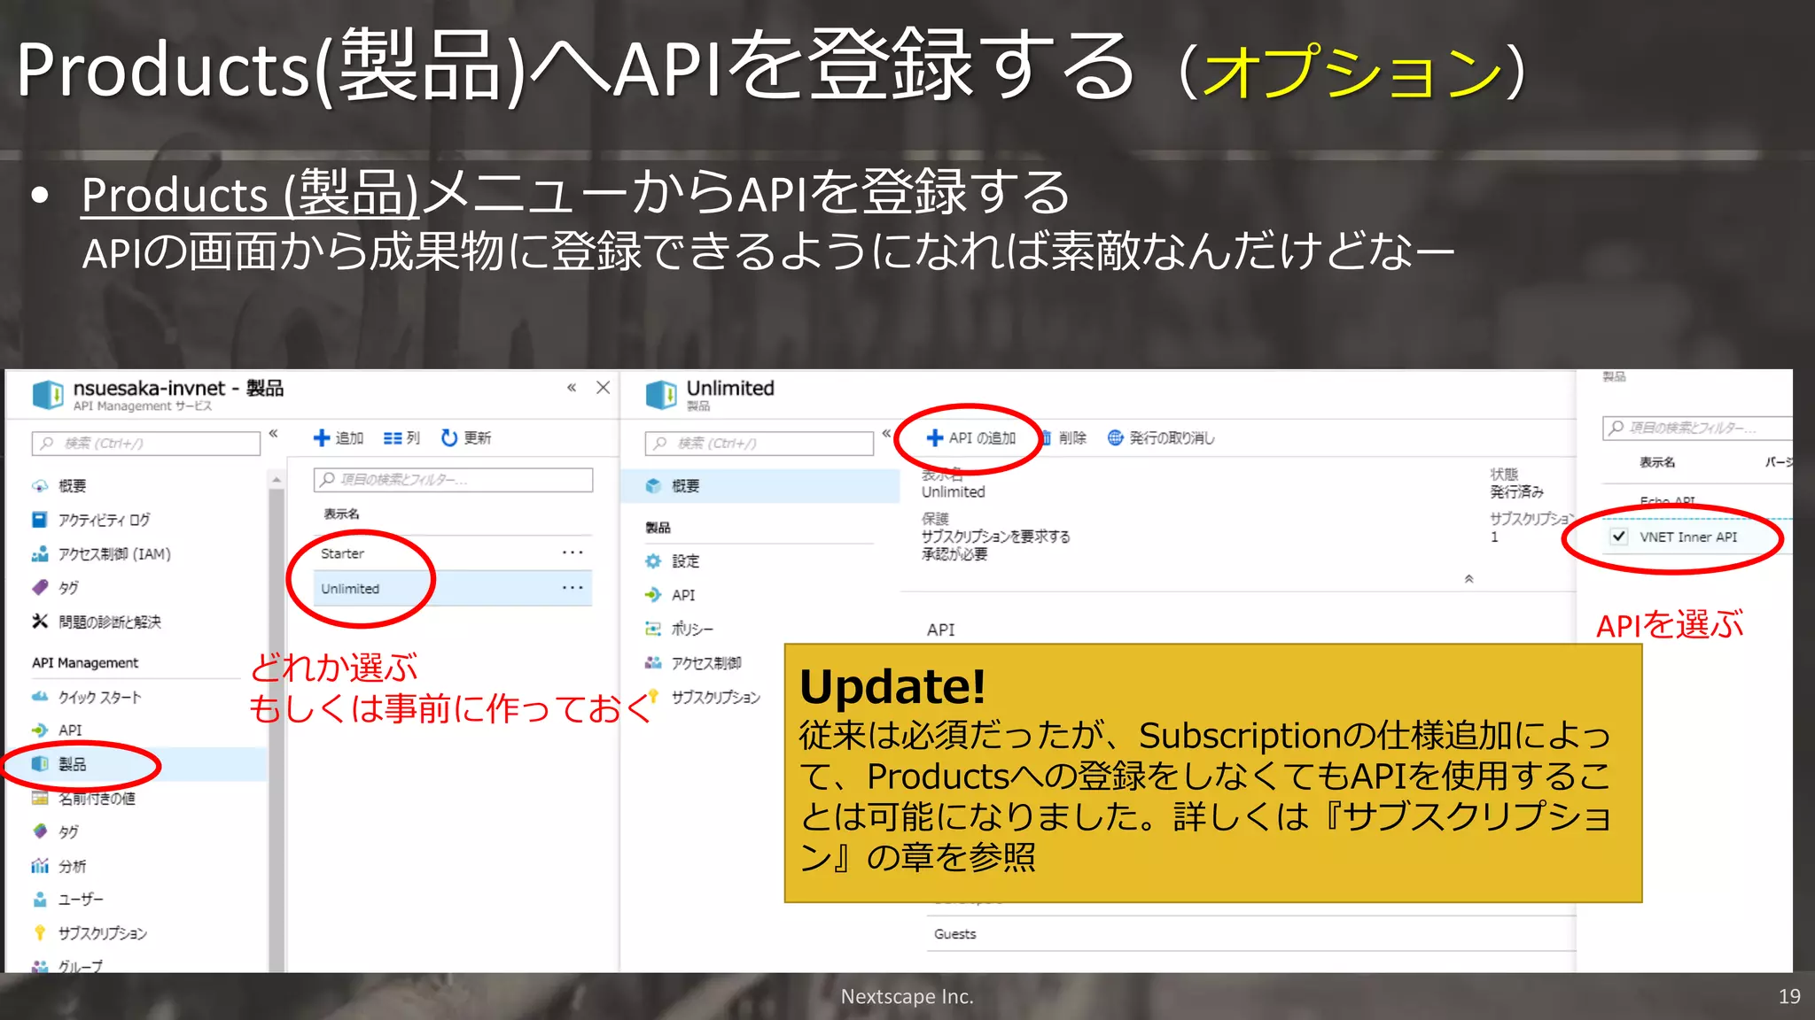Open the ellipsis menu for Unlimited
The image size is (1815, 1020).
(x=573, y=588)
